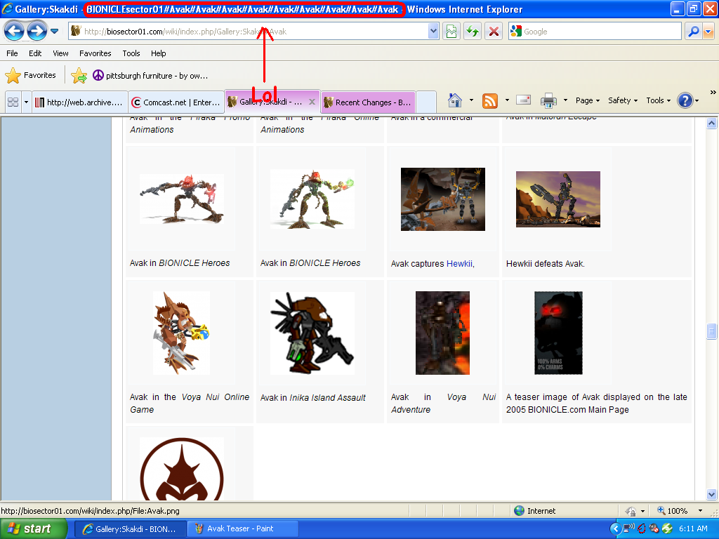Open the View menu
The image size is (719, 539).
pyautogui.click(x=60, y=53)
